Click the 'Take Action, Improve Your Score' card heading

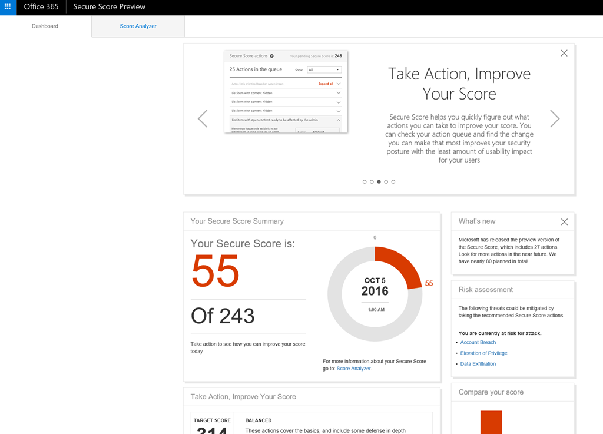tap(243, 397)
